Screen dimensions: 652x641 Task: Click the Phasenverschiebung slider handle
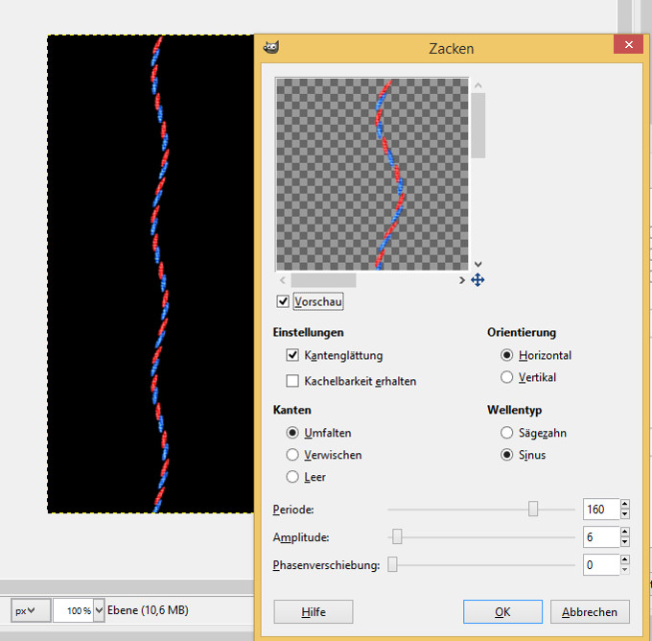392,564
